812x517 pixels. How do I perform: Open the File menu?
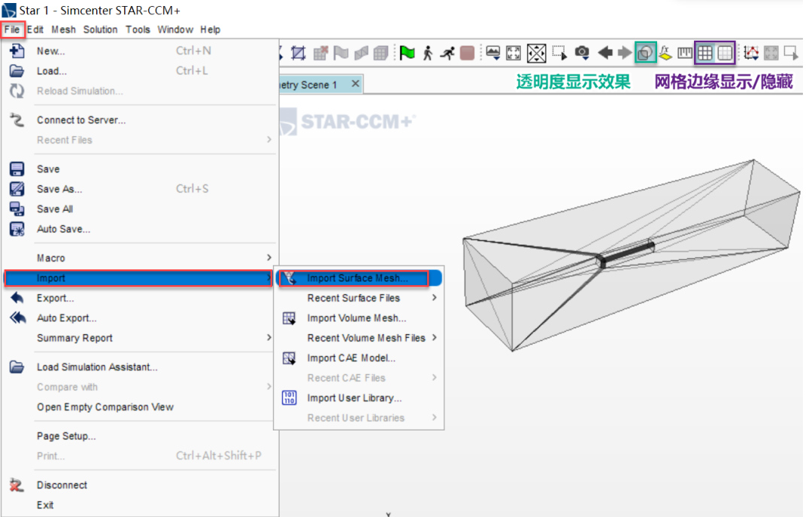coord(12,29)
